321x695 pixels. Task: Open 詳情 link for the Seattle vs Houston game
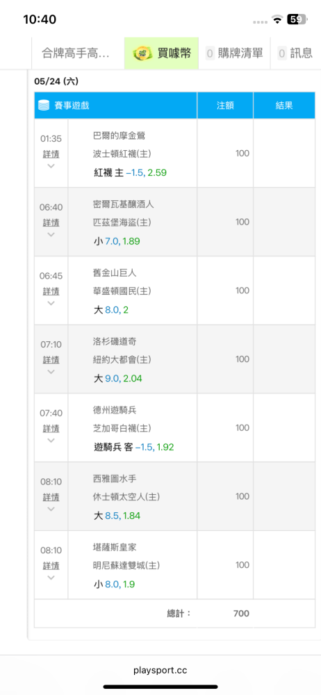[x=51, y=497]
